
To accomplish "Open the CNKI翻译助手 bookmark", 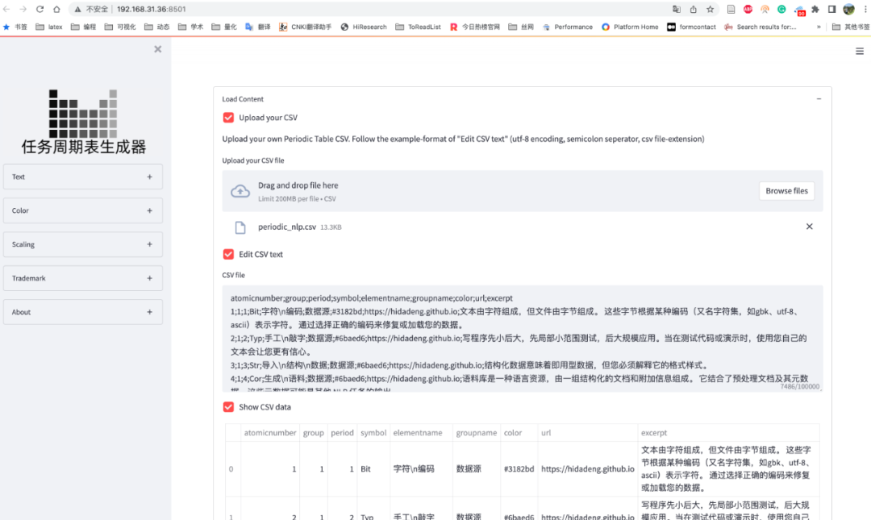I will pos(305,27).
